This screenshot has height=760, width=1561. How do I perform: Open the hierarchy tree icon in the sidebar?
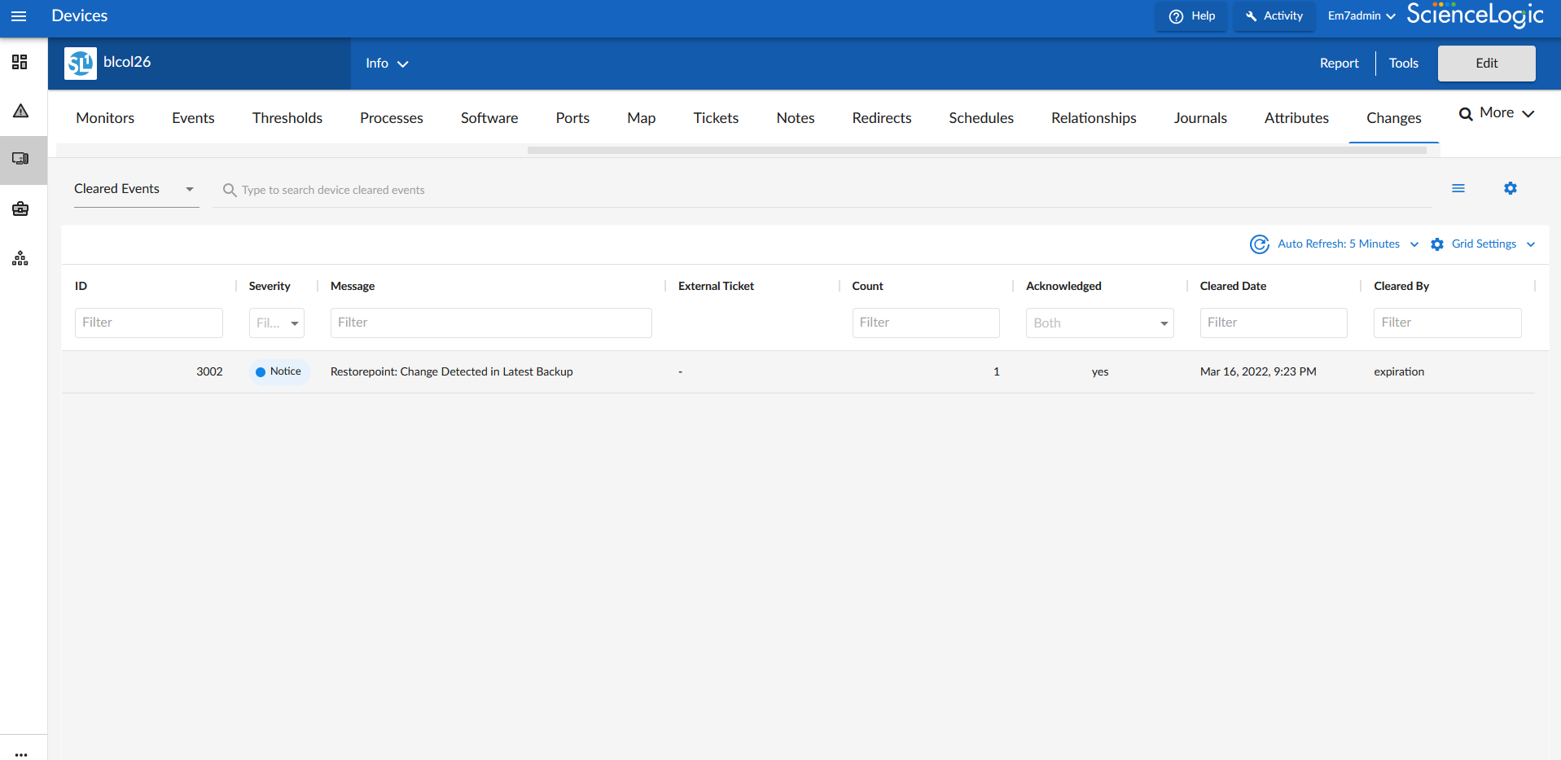[21, 259]
